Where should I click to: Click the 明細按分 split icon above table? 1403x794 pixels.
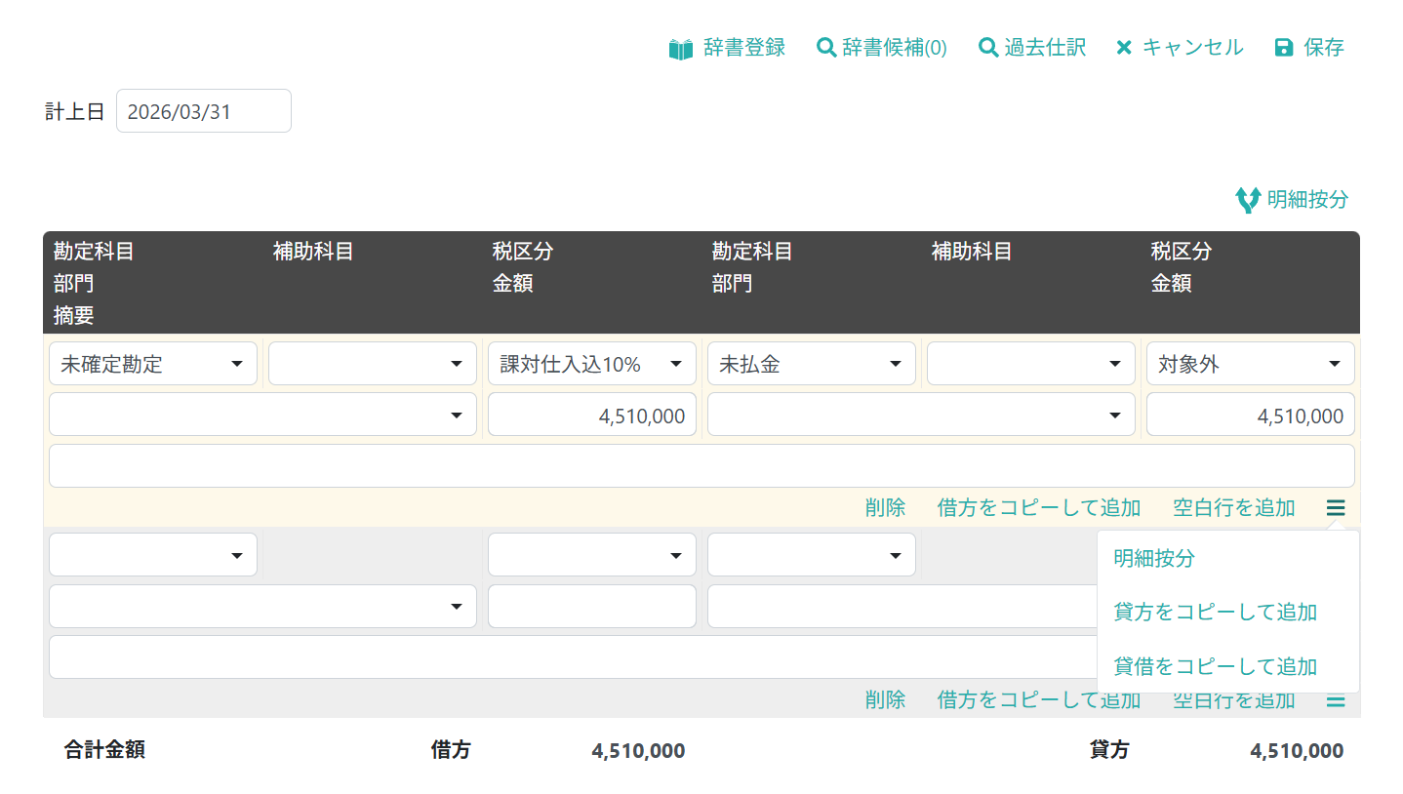(x=1247, y=200)
